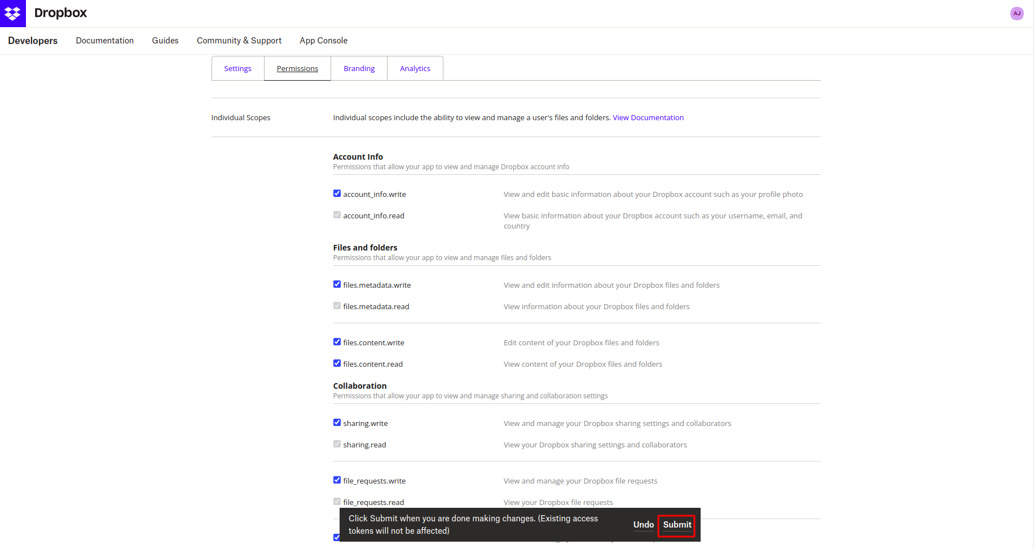This screenshot has width=1034, height=549.
Task: Open the Documentation menu
Action: point(105,41)
